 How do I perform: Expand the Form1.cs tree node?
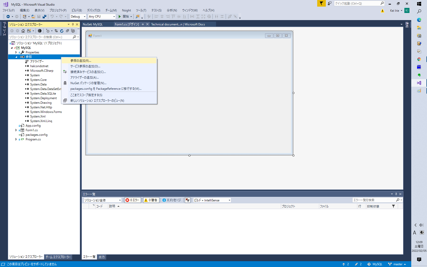[16, 130]
